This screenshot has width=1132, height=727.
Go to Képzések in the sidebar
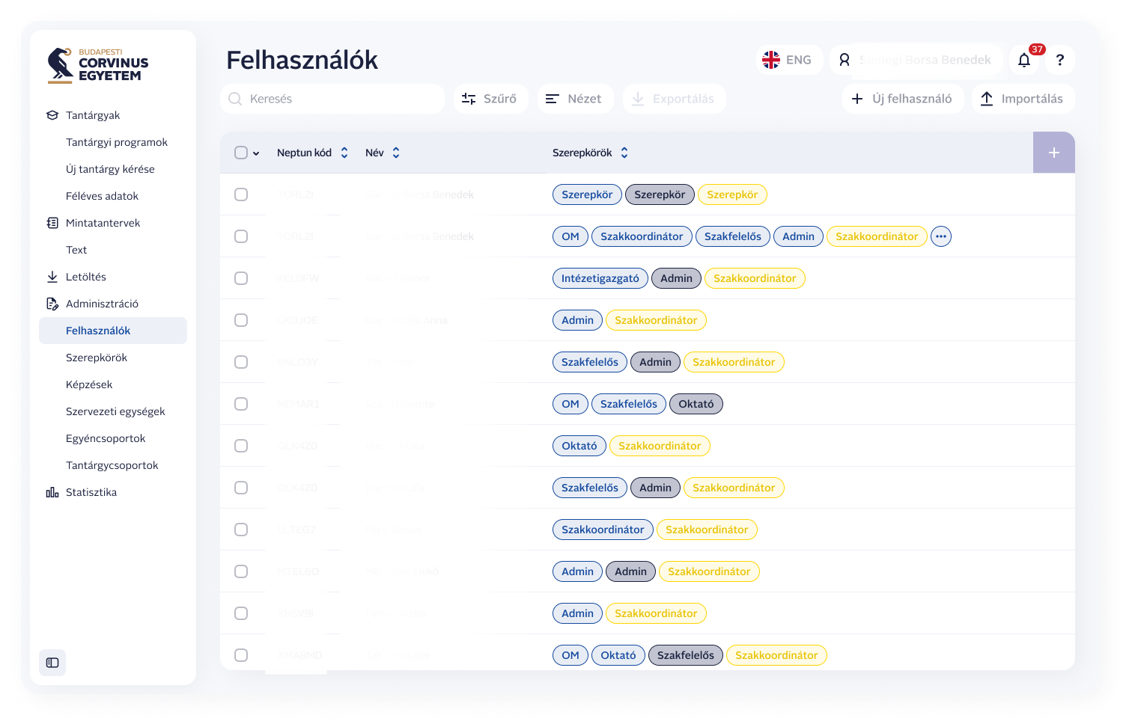(x=89, y=384)
